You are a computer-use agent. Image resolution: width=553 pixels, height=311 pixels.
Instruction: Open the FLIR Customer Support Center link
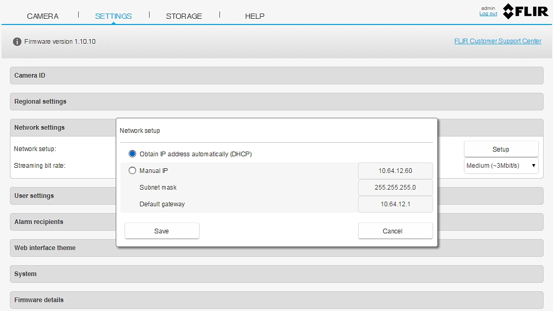coord(497,41)
